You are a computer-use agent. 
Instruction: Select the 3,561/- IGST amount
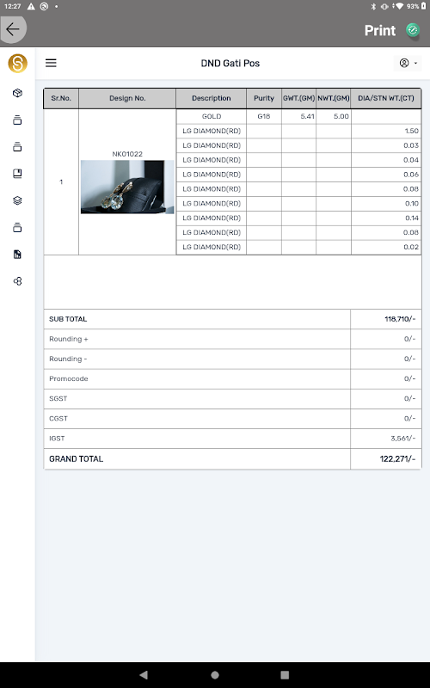point(402,439)
